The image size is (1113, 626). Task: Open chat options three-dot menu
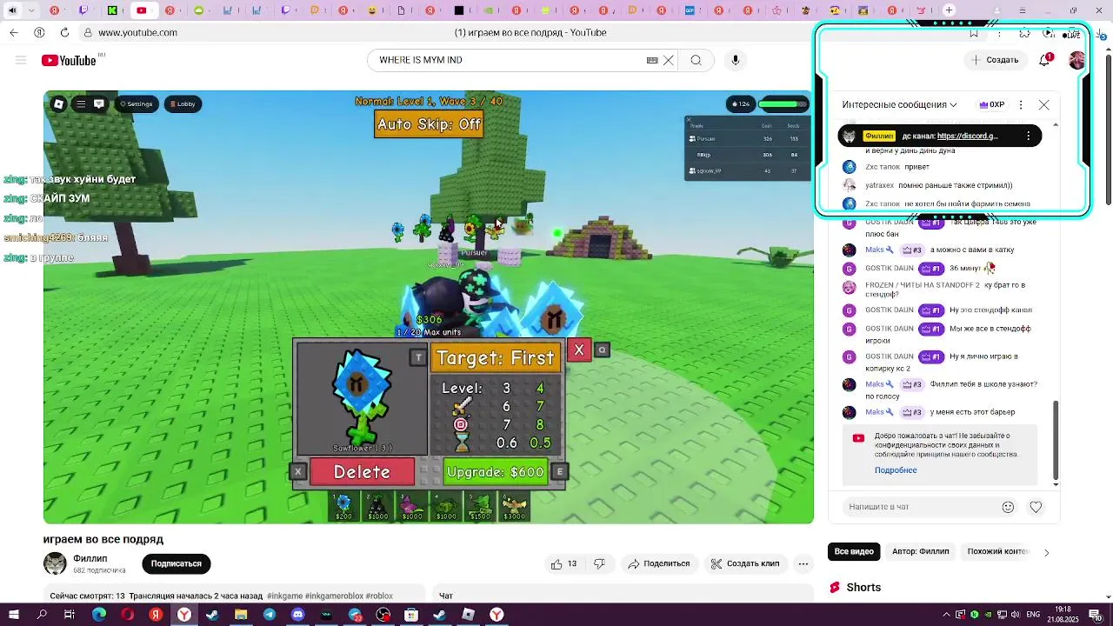pos(1021,104)
